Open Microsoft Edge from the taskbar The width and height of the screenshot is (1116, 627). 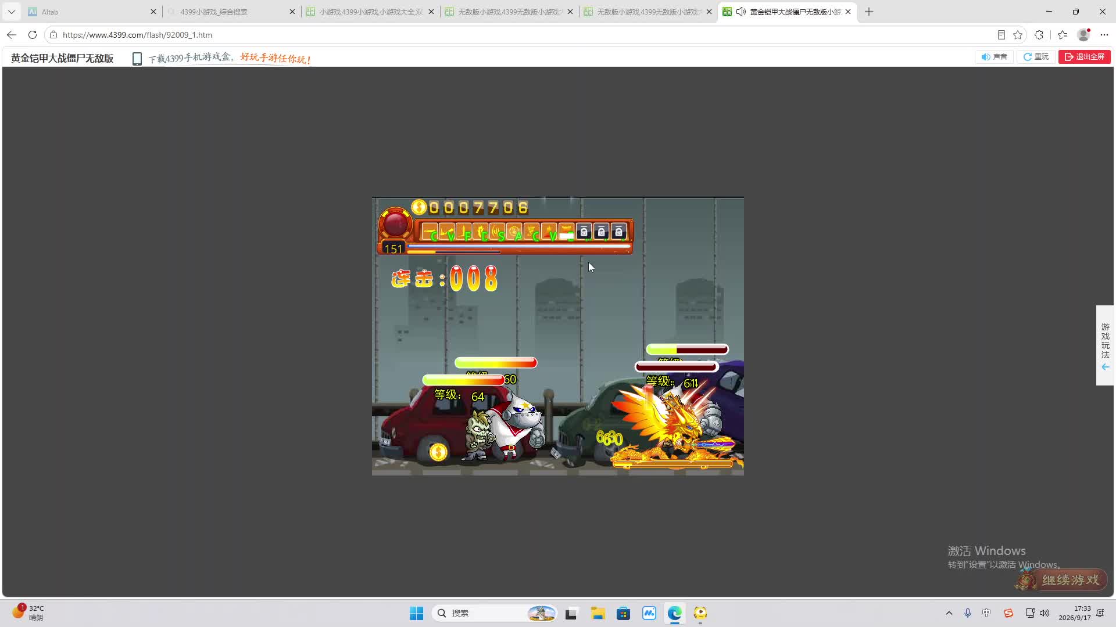[674, 613]
